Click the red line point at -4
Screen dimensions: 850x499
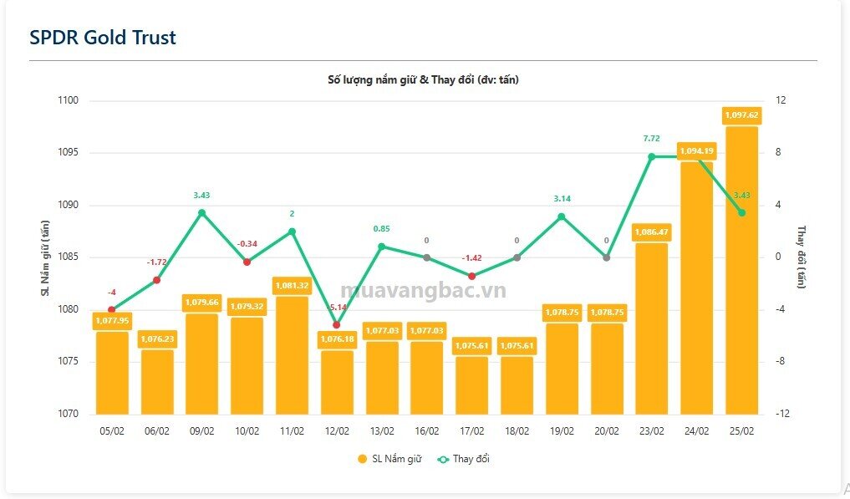pos(112,310)
